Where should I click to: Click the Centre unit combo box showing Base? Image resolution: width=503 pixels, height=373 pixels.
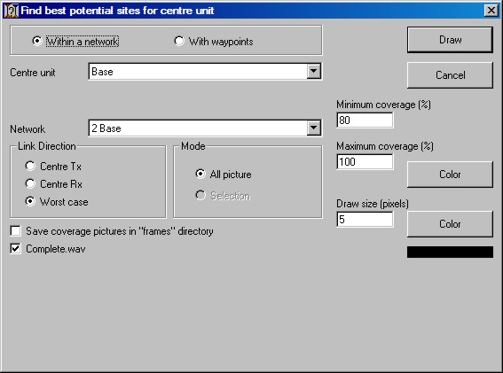[x=205, y=71]
